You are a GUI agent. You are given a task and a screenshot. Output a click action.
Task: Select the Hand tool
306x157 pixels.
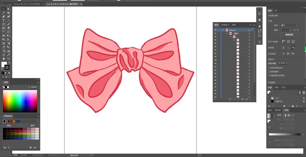(x=4, y=58)
